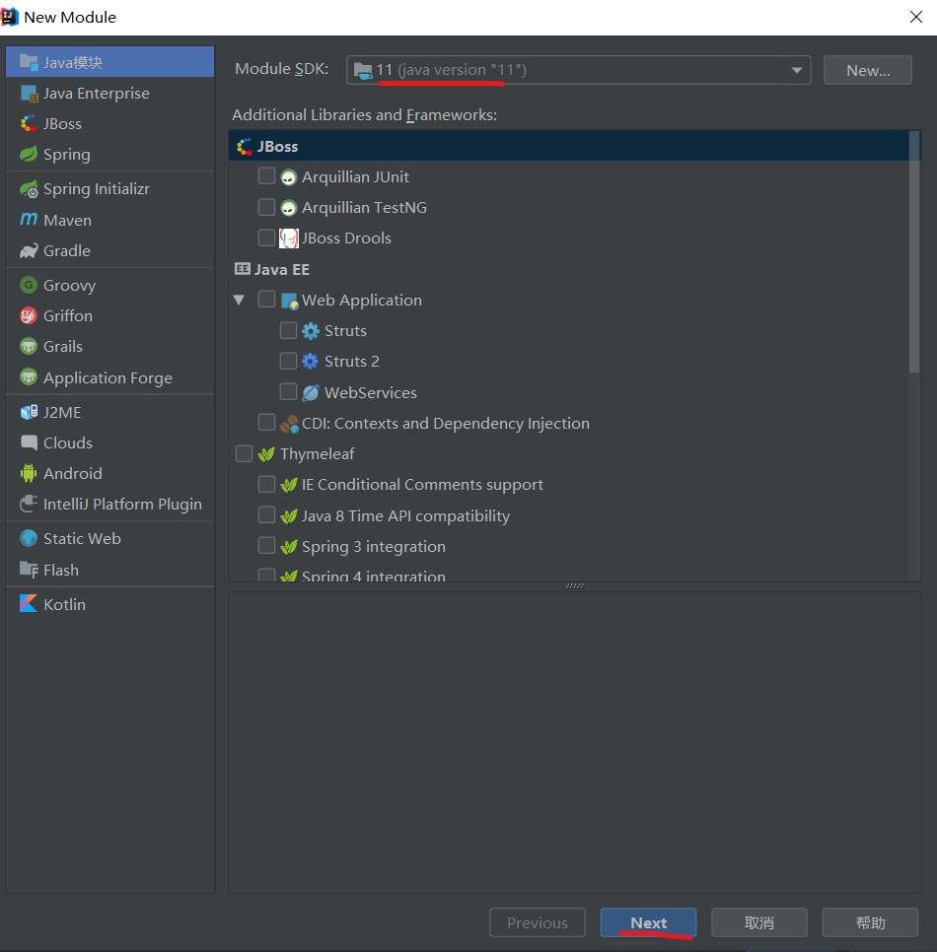Click the Static Web globe icon
This screenshot has height=952, width=937.
29,538
